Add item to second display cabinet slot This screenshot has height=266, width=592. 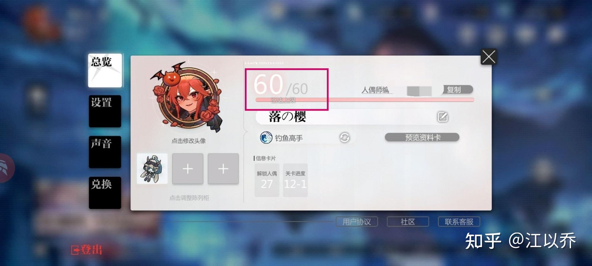tap(188, 169)
